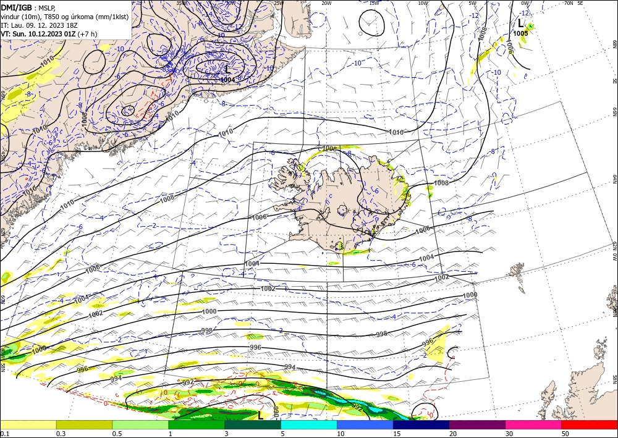This screenshot has height=438, width=618.
Task: Click the '30' legend scale value
Action: (x=509, y=434)
